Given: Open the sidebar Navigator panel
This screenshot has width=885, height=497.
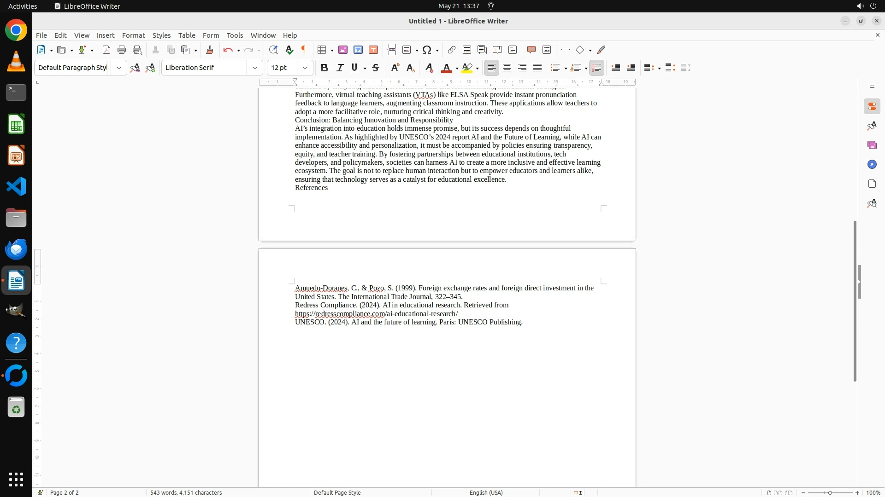Looking at the screenshot, I should [872, 164].
